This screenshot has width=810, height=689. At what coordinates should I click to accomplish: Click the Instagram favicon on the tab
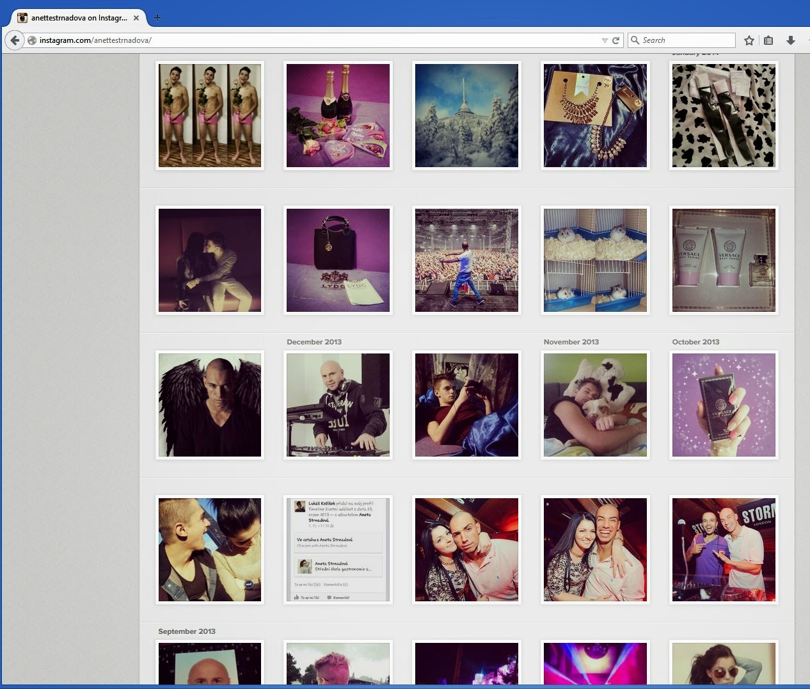point(22,18)
